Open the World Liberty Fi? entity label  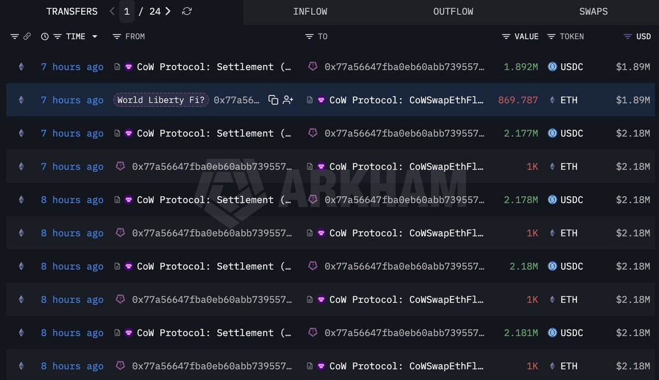coord(161,100)
